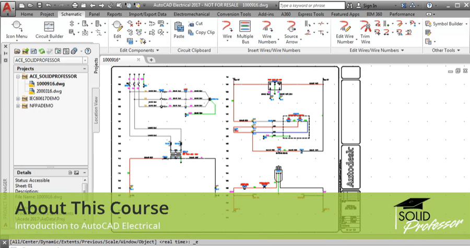
Task: Click the previous project drawing arrow
Action: [92, 5]
